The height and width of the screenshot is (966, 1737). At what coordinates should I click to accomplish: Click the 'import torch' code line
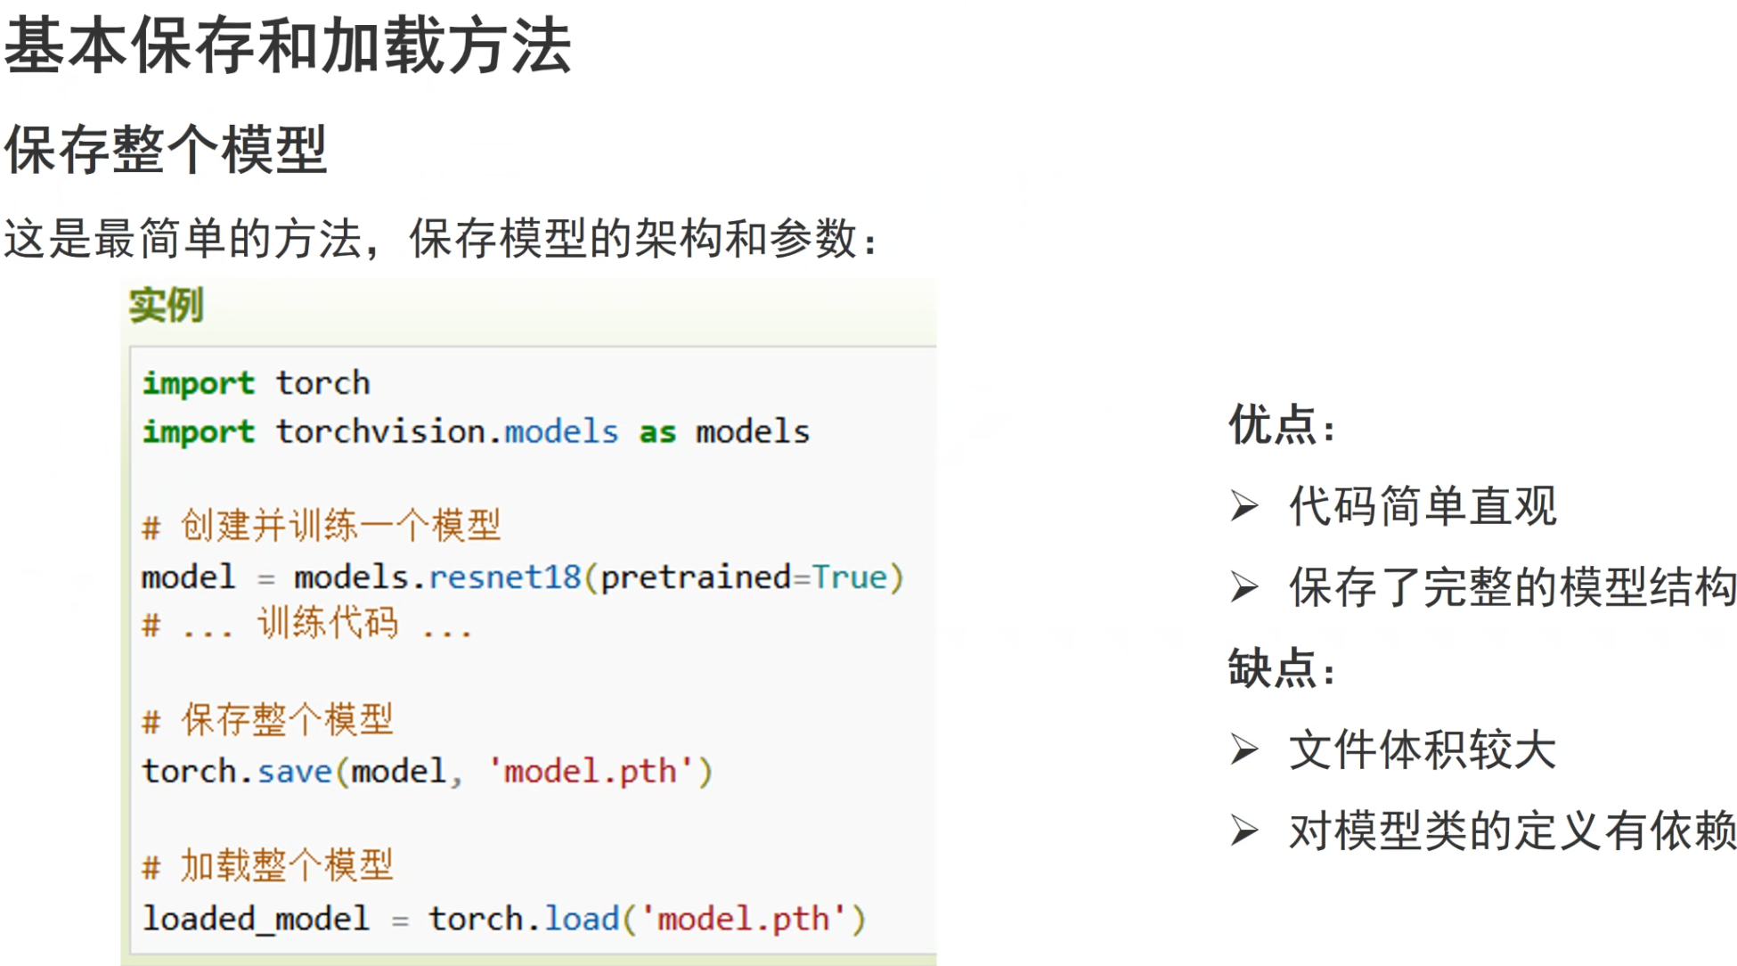[257, 383]
